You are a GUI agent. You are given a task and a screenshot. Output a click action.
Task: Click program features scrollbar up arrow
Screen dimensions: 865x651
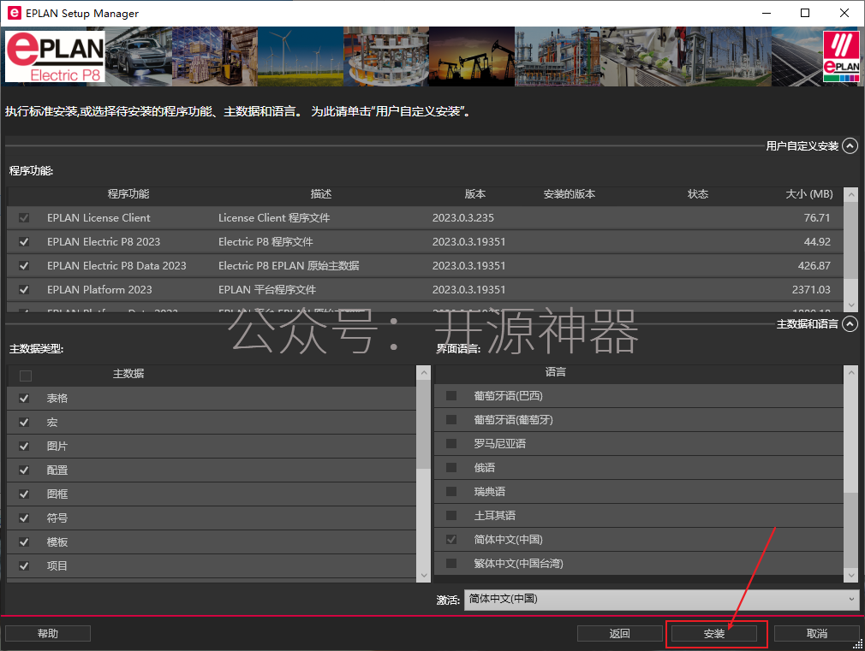[x=851, y=194]
